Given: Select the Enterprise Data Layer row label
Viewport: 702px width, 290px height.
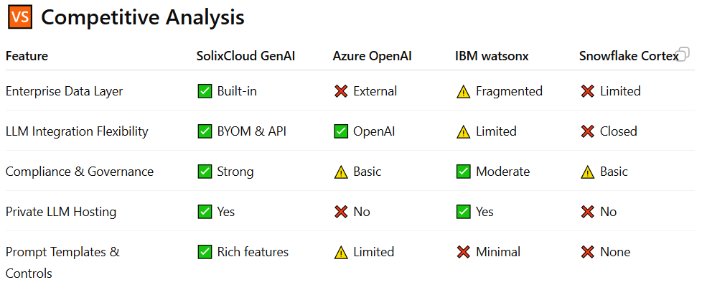Looking at the screenshot, I should point(64,91).
